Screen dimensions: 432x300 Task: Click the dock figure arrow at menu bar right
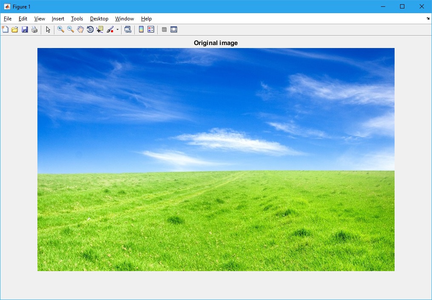coord(428,19)
